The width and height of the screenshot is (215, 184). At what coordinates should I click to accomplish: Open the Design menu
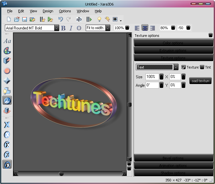tap(48, 11)
